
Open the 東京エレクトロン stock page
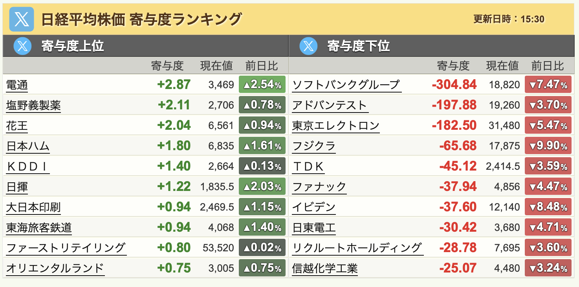[336, 126]
